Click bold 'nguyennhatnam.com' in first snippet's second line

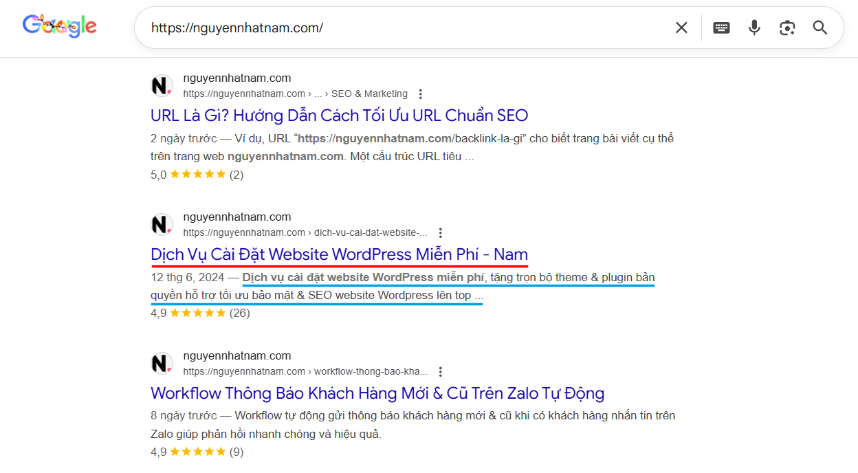pyautogui.click(x=285, y=157)
